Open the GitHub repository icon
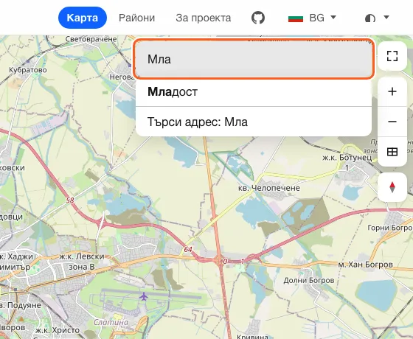This screenshot has width=413, height=339. coord(258,18)
